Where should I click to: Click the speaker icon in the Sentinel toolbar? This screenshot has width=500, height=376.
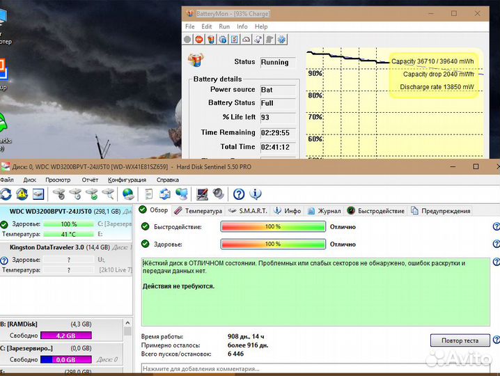pyautogui.click(x=219, y=194)
